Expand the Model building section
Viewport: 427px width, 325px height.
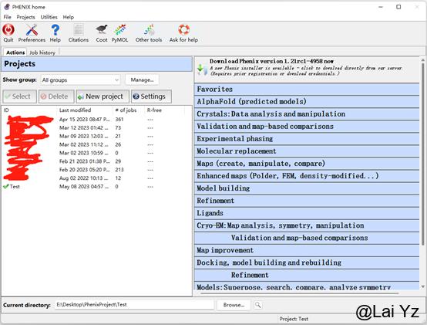pyautogui.click(x=307, y=188)
